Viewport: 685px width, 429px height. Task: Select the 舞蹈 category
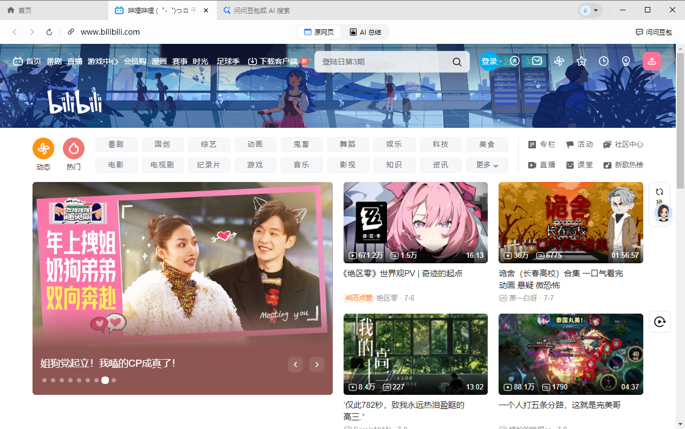pyautogui.click(x=348, y=144)
